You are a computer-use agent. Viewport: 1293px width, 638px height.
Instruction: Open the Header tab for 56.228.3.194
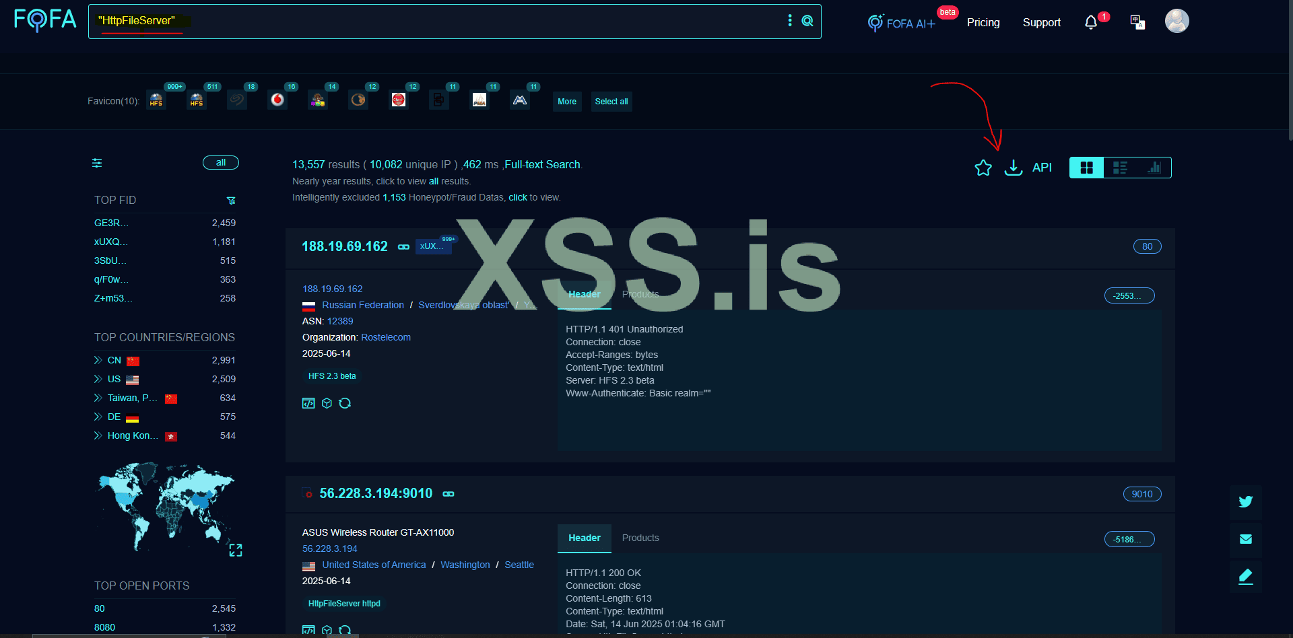[585, 538]
